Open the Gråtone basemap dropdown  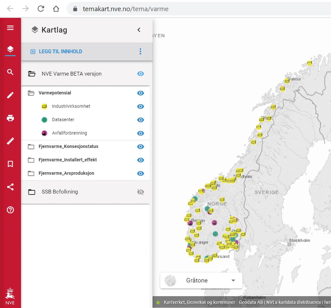coord(233,280)
